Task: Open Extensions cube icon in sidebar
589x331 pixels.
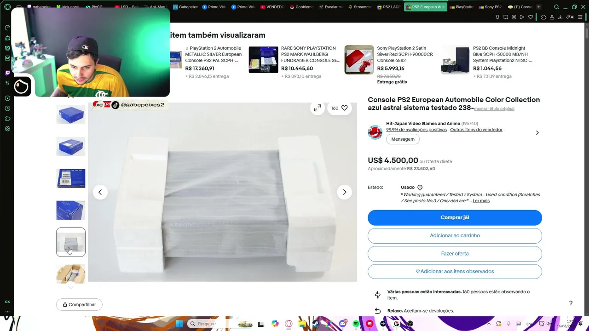Action: (x=7, y=119)
